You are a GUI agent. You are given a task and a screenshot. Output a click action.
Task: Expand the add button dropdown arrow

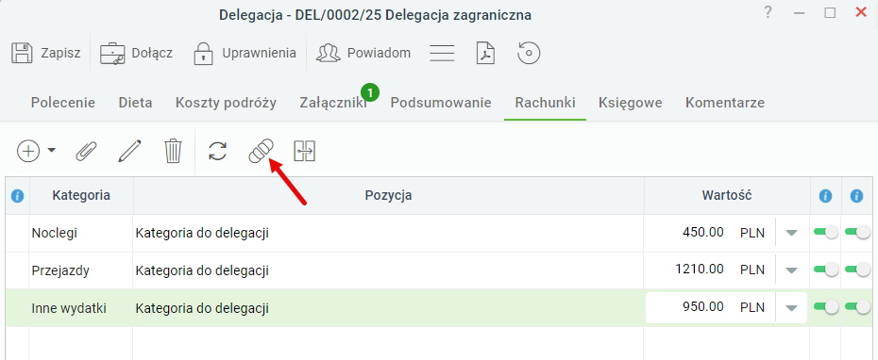click(x=52, y=151)
